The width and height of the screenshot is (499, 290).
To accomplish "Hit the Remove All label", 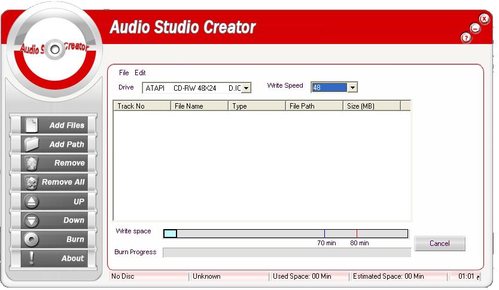I will click(63, 182).
